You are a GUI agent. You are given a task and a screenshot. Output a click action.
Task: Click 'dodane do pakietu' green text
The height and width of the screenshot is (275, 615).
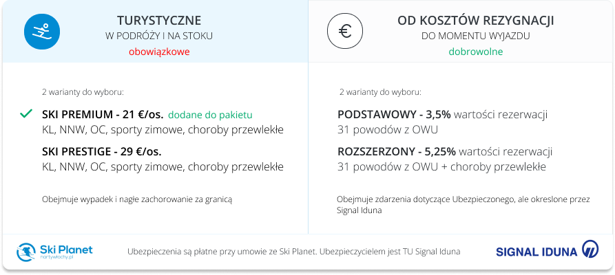click(210, 115)
